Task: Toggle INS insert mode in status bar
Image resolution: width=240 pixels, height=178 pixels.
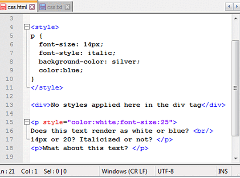Action: [223, 171]
